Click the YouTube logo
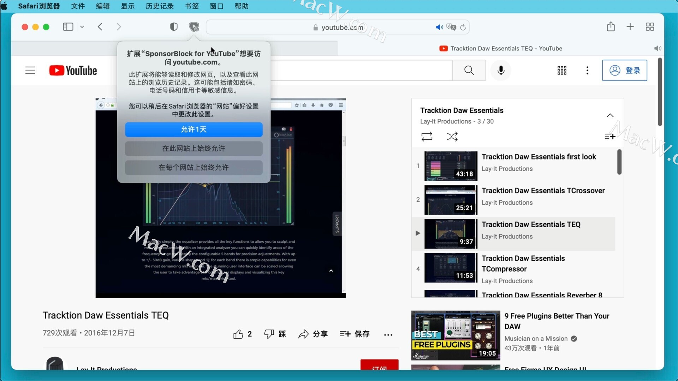 pos(73,71)
